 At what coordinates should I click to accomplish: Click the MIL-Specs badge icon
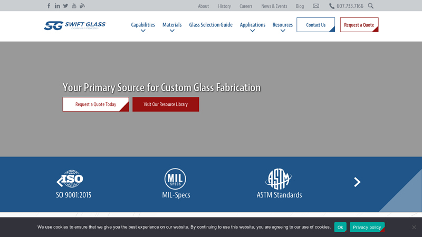point(175,179)
